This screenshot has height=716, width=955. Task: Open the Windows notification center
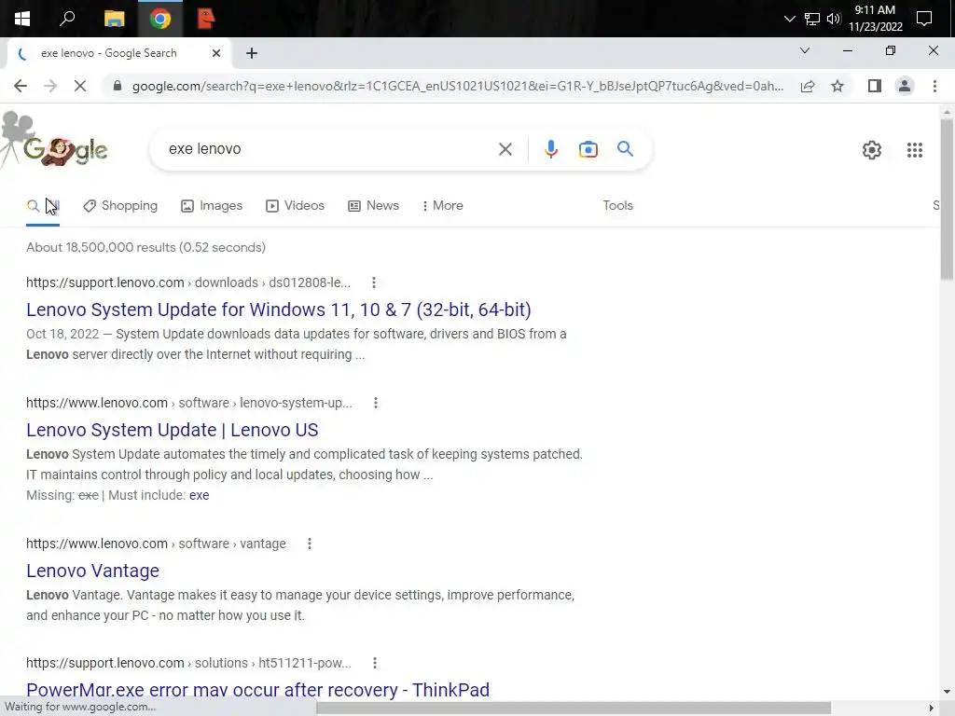924,19
